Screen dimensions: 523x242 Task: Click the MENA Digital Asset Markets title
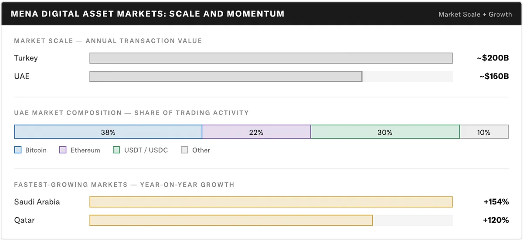point(147,14)
